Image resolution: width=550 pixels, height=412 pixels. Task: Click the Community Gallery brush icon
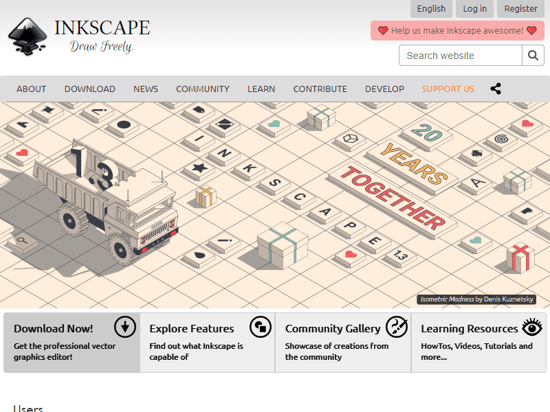click(x=396, y=327)
